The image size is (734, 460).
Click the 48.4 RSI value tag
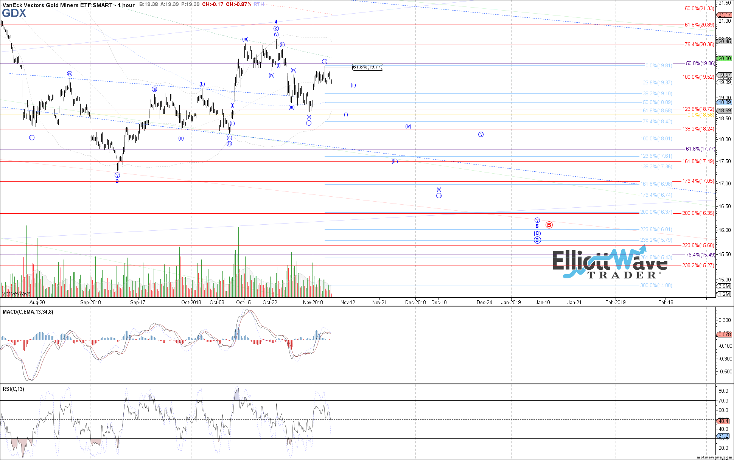(x=723, y=421)
